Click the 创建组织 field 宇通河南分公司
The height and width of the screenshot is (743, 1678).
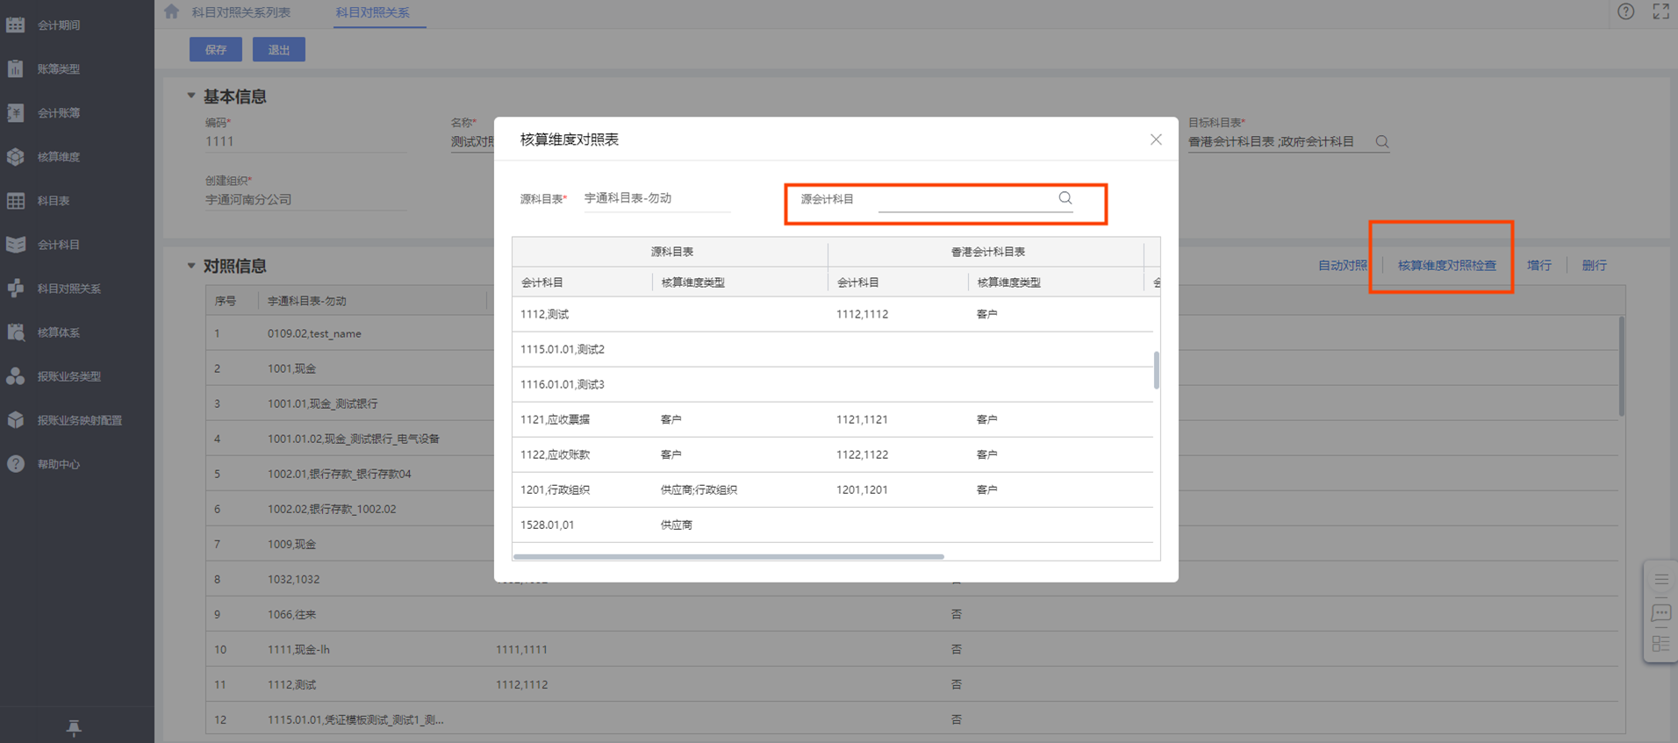click(x=305, y=199)
